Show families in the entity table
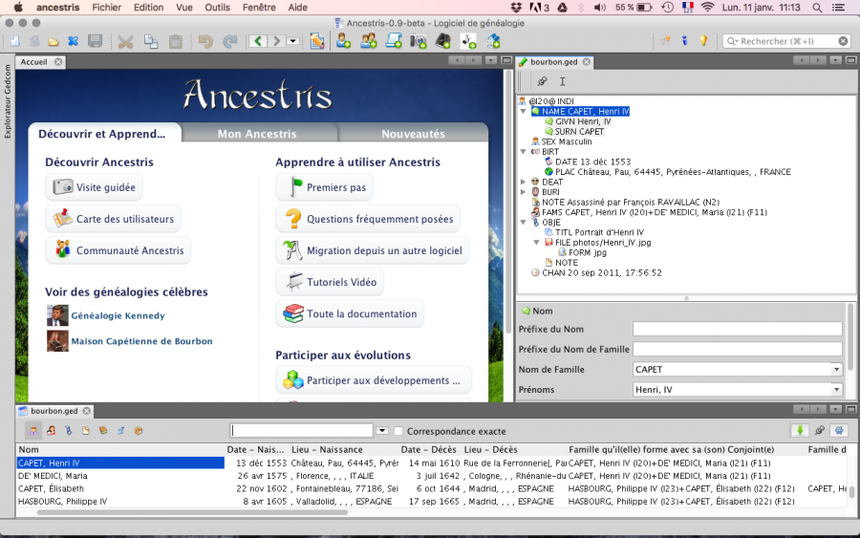 [51, 431]
